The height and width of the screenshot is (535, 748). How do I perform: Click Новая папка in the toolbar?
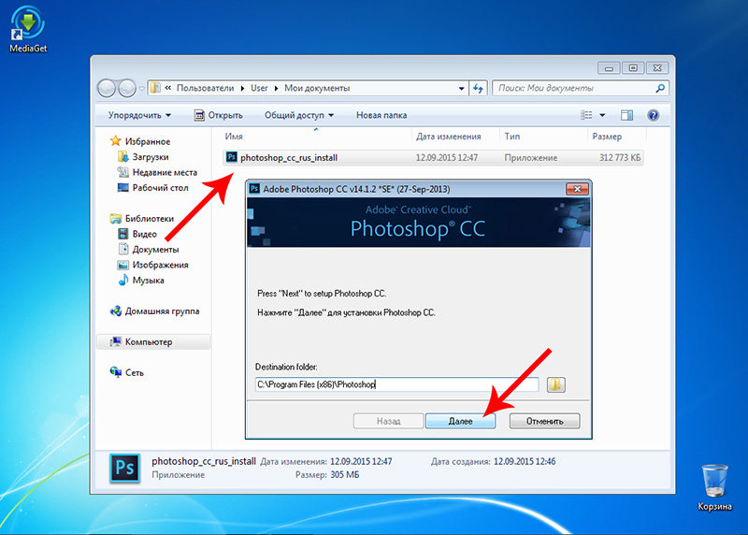(x=381, y=115)
